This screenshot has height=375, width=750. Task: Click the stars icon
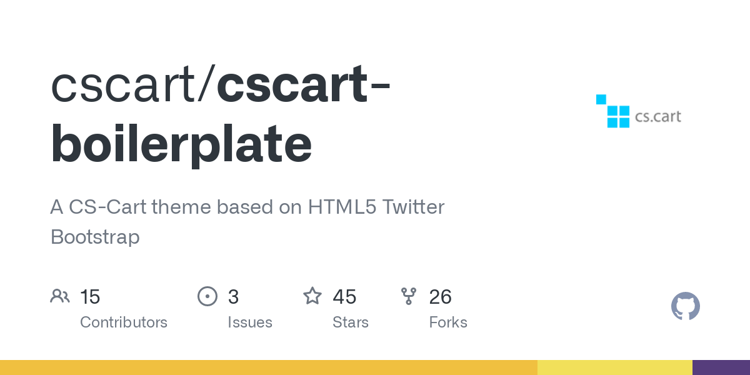312,296
